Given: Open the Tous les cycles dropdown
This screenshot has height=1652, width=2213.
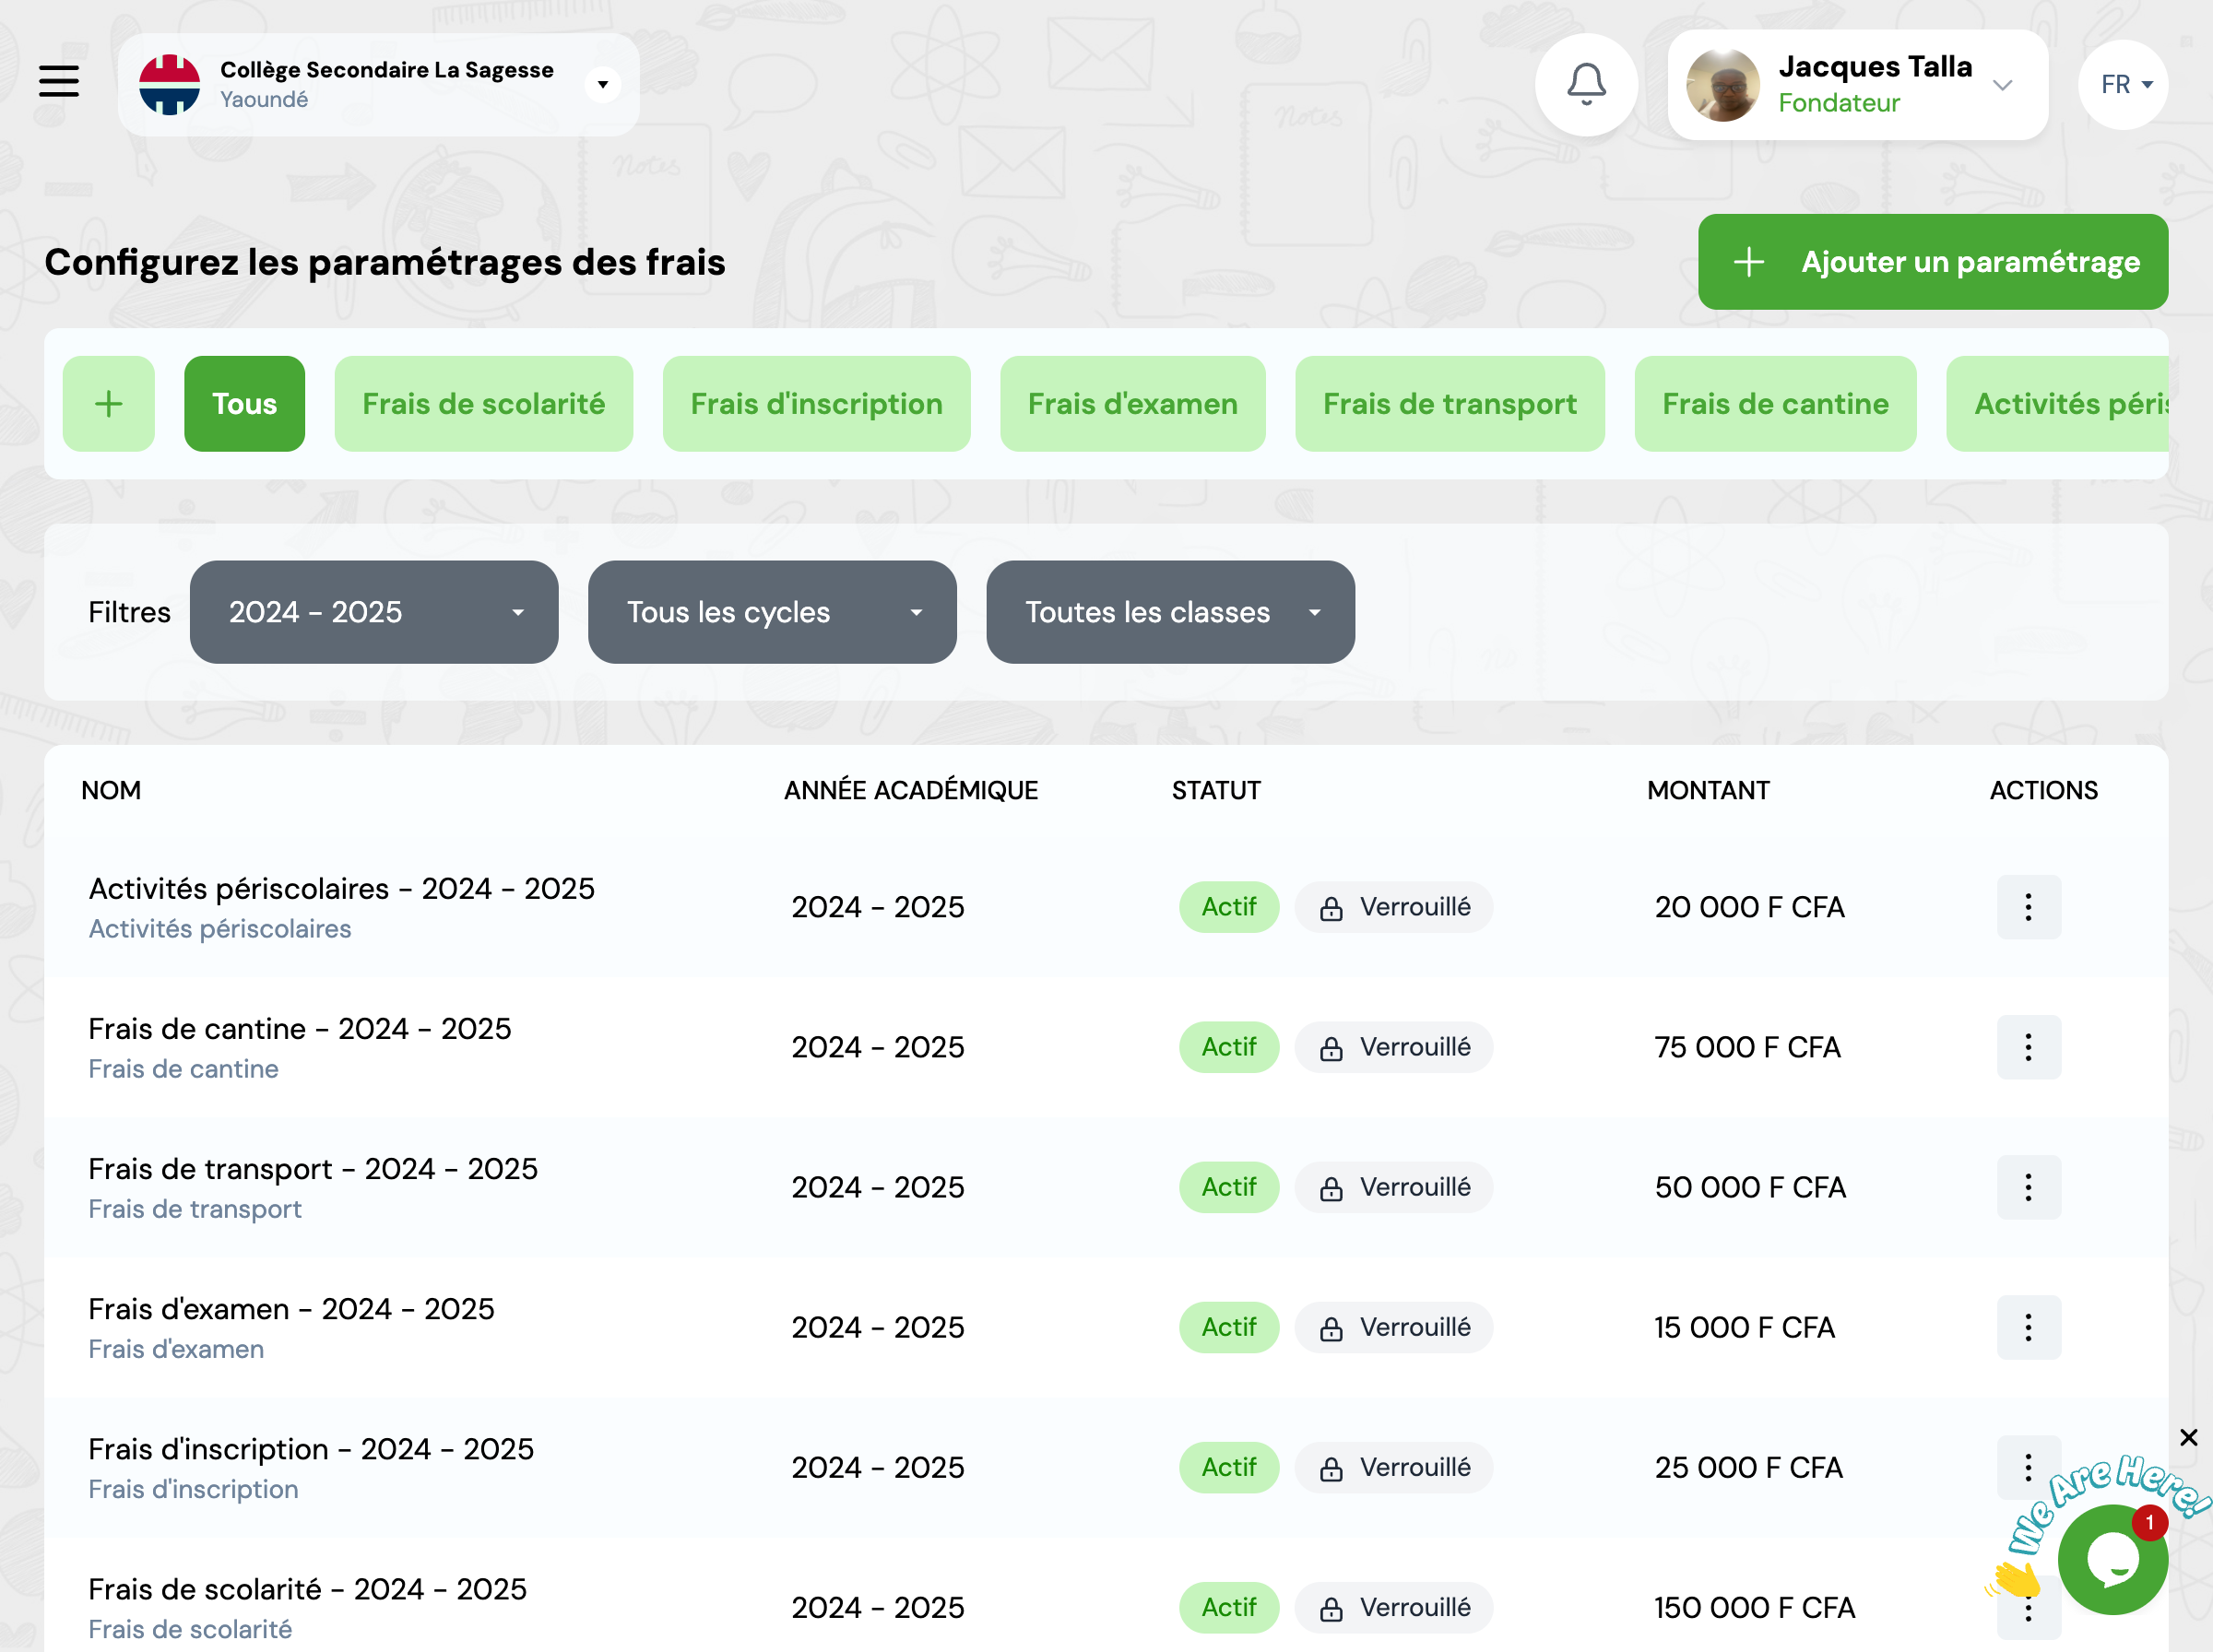Looking at the screenshot, I should 771,612.
